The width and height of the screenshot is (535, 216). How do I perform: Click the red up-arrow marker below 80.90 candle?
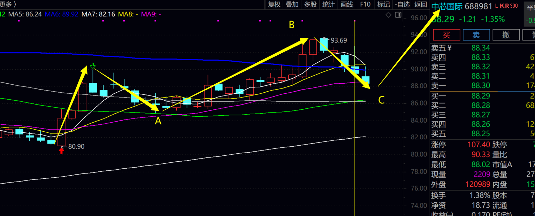tap(62, 151)
